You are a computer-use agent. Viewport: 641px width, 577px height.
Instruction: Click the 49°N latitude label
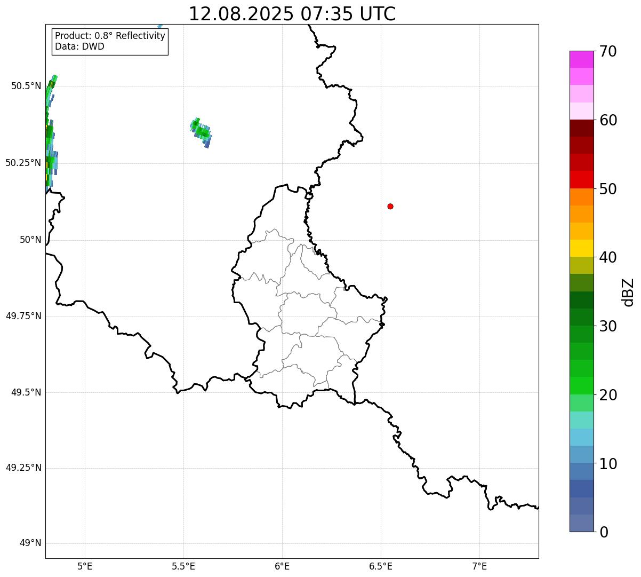[30, 543]
